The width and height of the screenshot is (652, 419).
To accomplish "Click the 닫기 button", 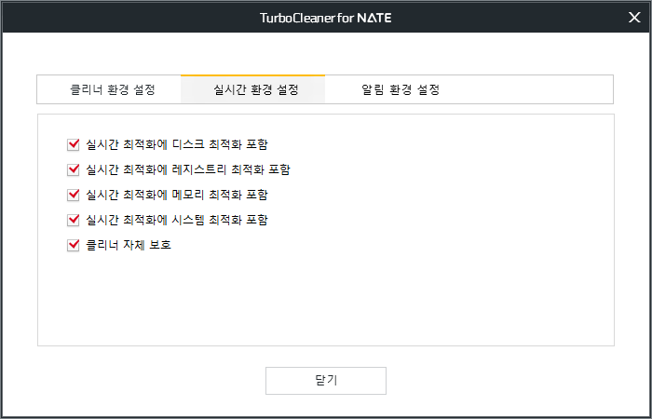I will pyautogui.click(x=326, y=380).
